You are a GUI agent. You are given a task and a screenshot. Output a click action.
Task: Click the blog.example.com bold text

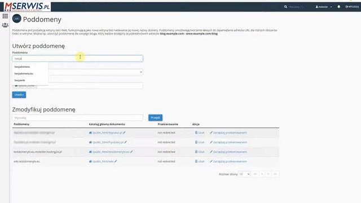point(172,34)
